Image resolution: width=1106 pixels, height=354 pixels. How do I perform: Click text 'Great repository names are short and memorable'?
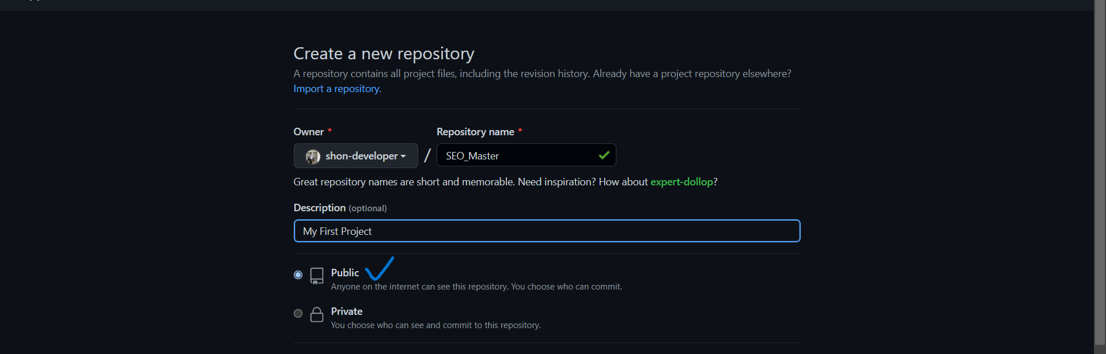pyautogui.click(x=404, y=182)
